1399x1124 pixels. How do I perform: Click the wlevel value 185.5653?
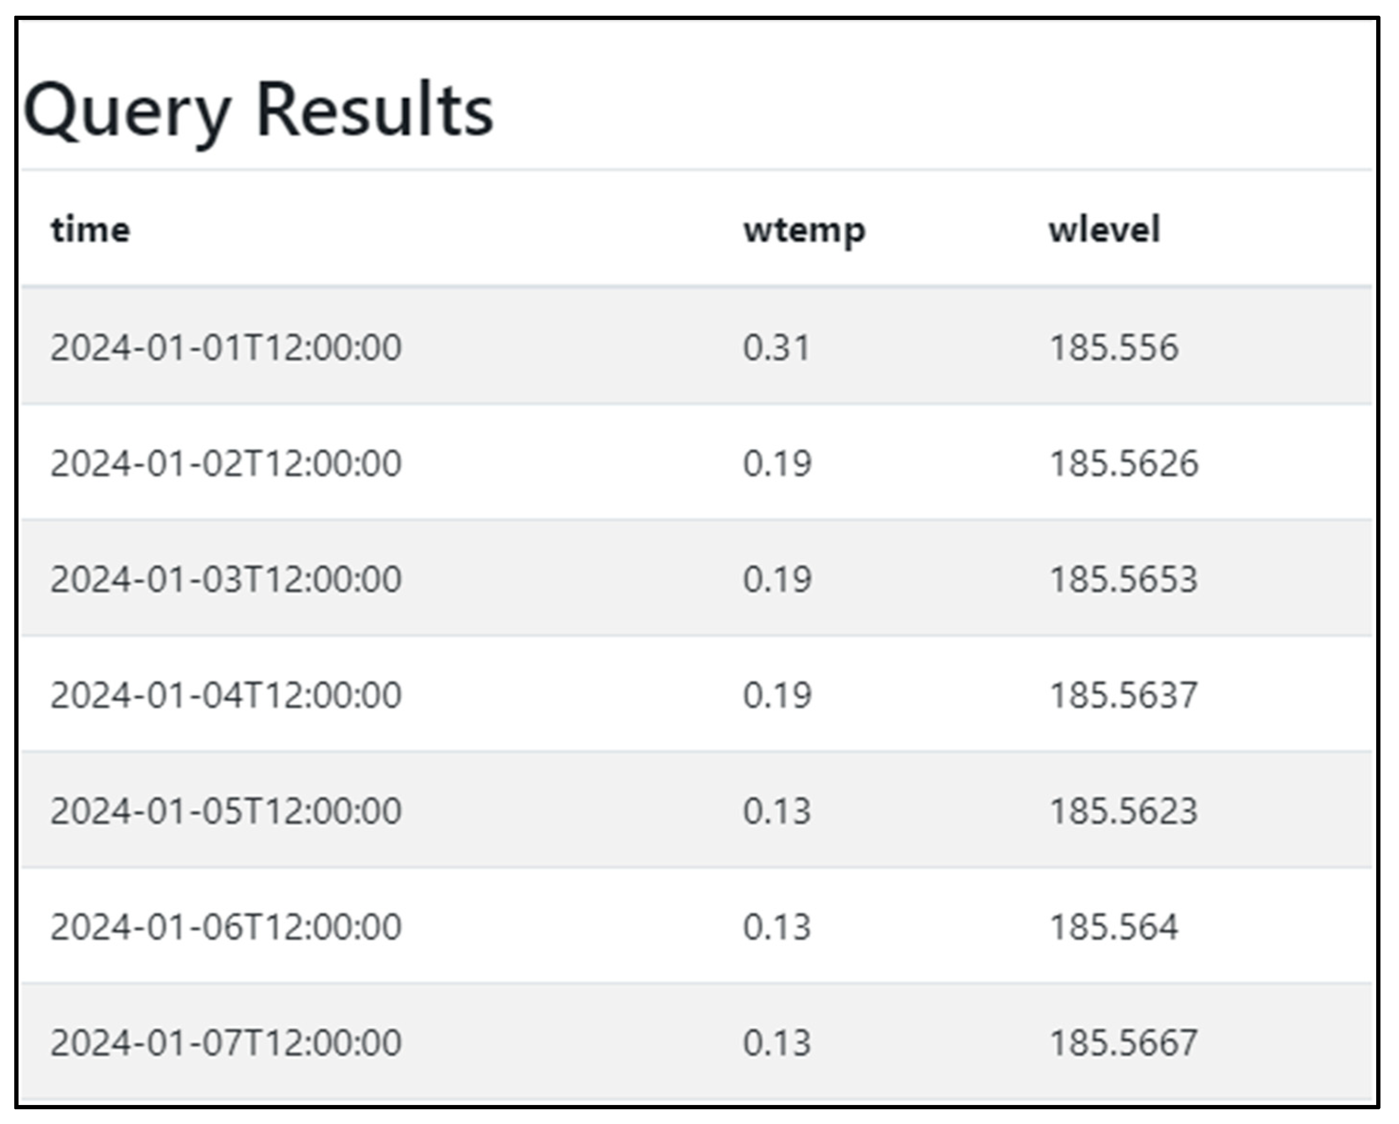1124,579
